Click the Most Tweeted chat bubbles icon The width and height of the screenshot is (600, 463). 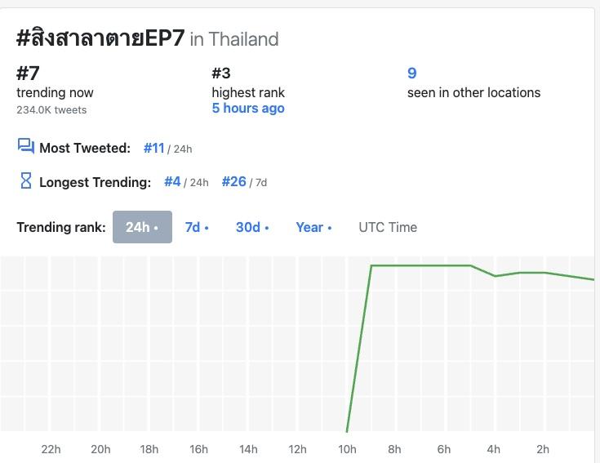pos(25,147)
